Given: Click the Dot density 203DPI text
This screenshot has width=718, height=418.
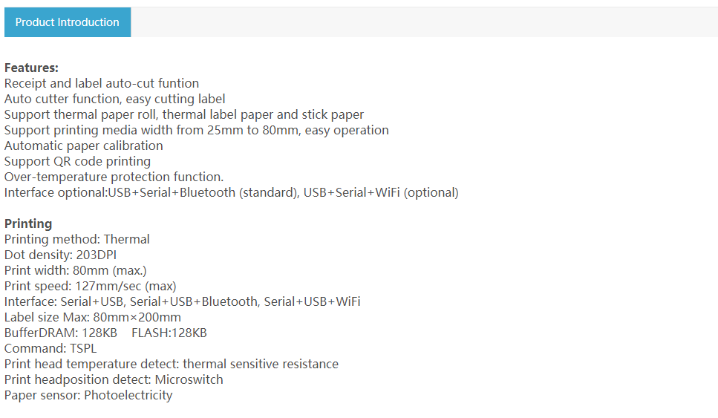Looking at the screenshot, I should 60,255.
